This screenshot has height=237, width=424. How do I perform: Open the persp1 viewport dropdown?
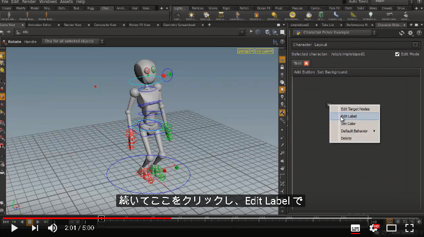[x=245, y=51]
